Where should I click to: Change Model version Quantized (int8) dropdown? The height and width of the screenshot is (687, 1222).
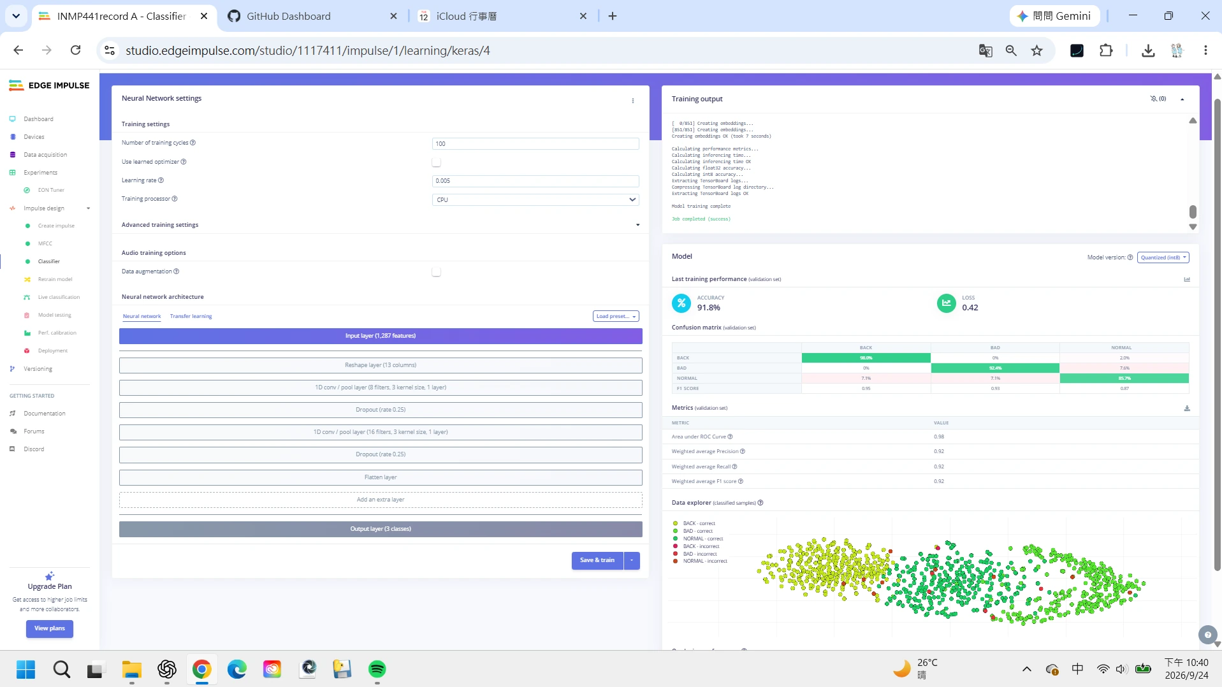pos(1163,258)
